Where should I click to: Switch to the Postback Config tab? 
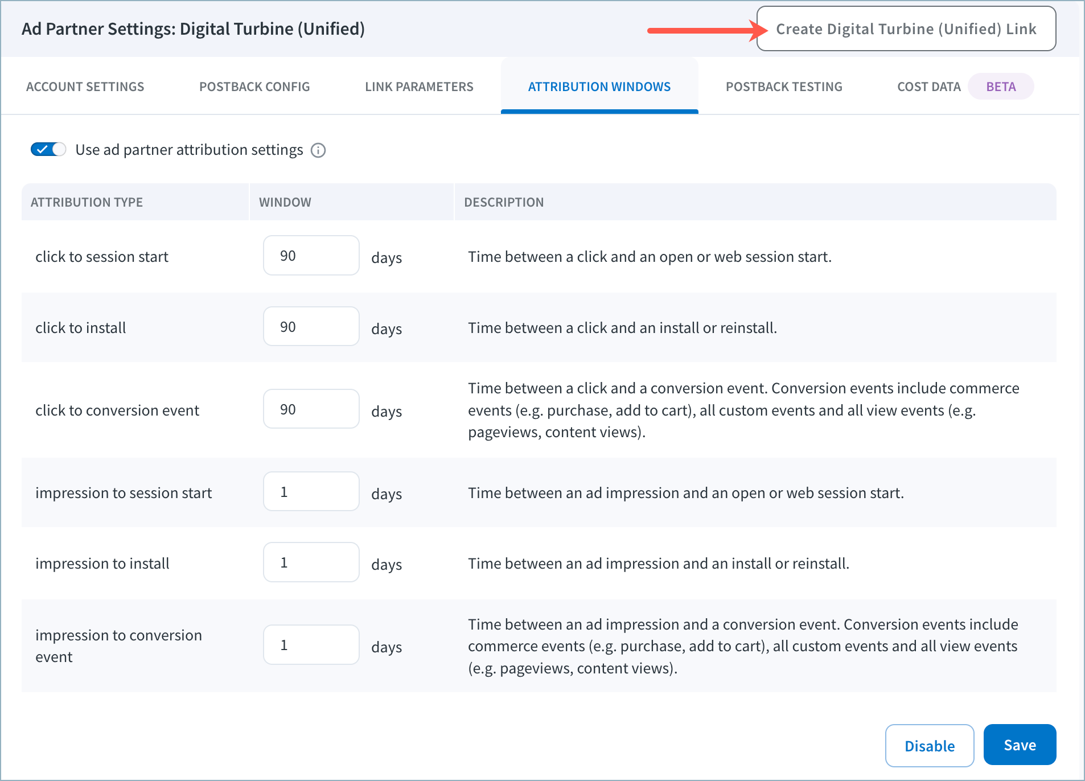point(254,87)
